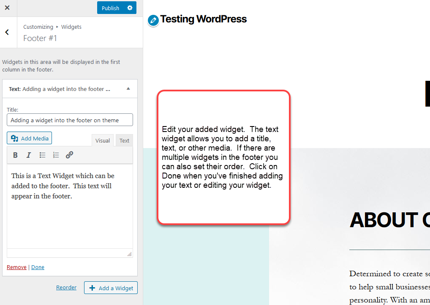The width and height of the screenshot is (430, 305).
Task: Click the Publish button
Action: (110, 8)
